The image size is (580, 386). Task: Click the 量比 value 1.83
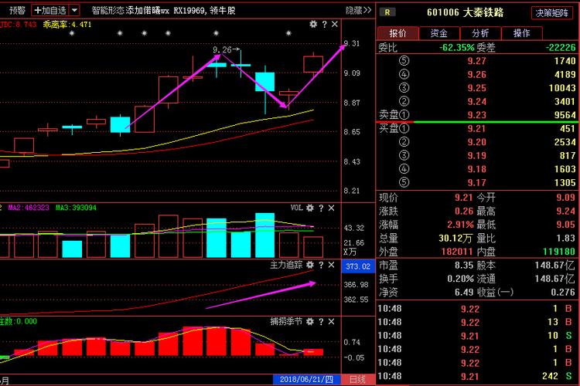[x=566, y=239]
